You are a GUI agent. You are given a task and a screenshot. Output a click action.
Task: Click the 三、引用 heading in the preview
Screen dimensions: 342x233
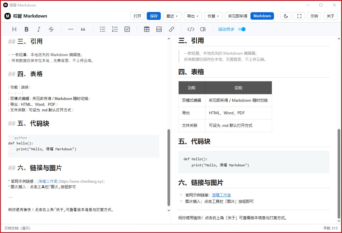coord(191,41)
